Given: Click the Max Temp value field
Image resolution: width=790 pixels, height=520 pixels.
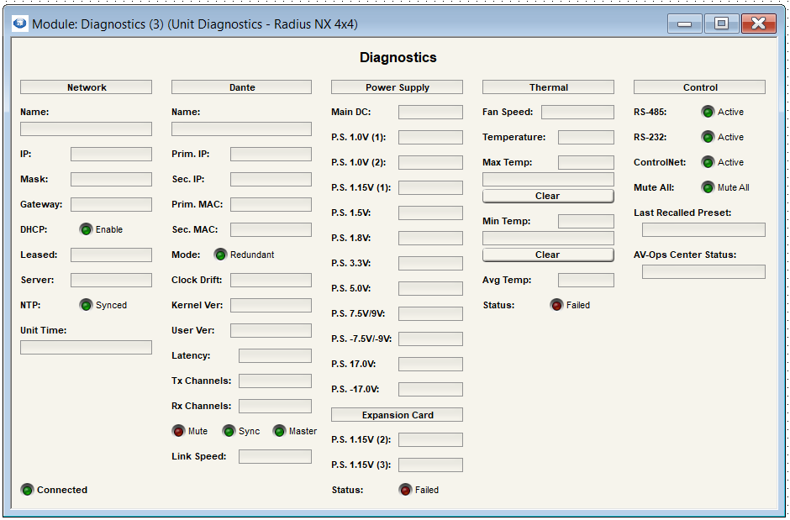Looking at the screenshot, I should (586, 163).
